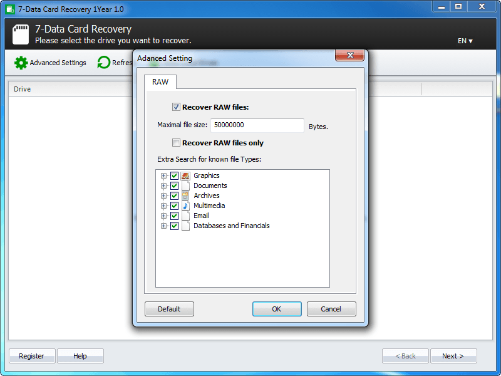
Task: Expand the Graphics tree node
Action: coord(163,176)
